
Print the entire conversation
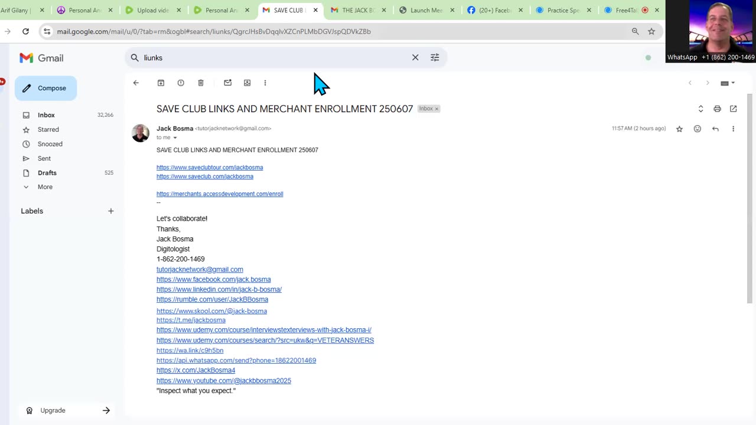[717, 109]
